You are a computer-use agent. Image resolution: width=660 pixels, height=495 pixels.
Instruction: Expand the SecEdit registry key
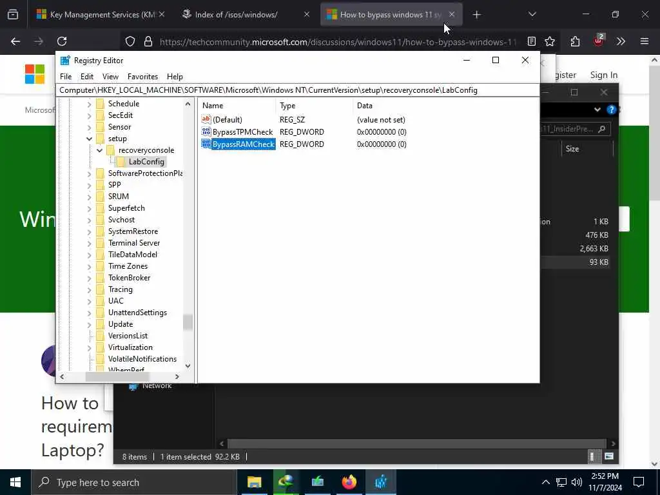click(x=89, y=115)
